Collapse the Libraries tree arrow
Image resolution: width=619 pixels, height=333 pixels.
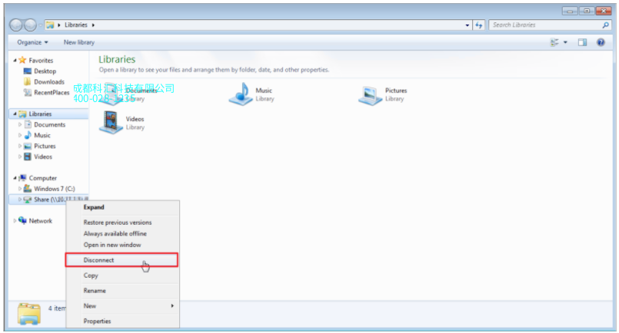pyautogui.click(x=15, y=114)
